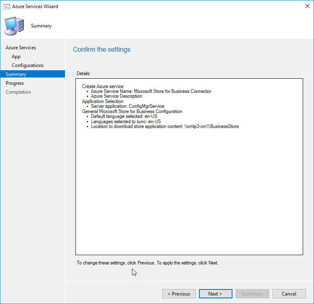Viewport: 314px width, 304px height.
Task: Click General Microsoft Store for Business Configuration
Action: [132, 111]
